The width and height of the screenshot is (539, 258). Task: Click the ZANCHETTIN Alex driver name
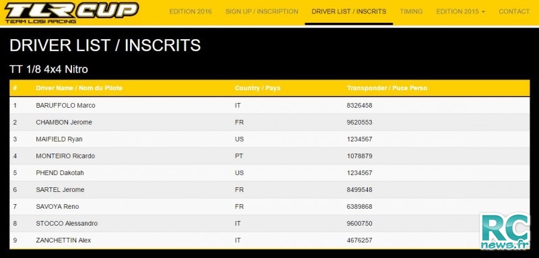63,240
